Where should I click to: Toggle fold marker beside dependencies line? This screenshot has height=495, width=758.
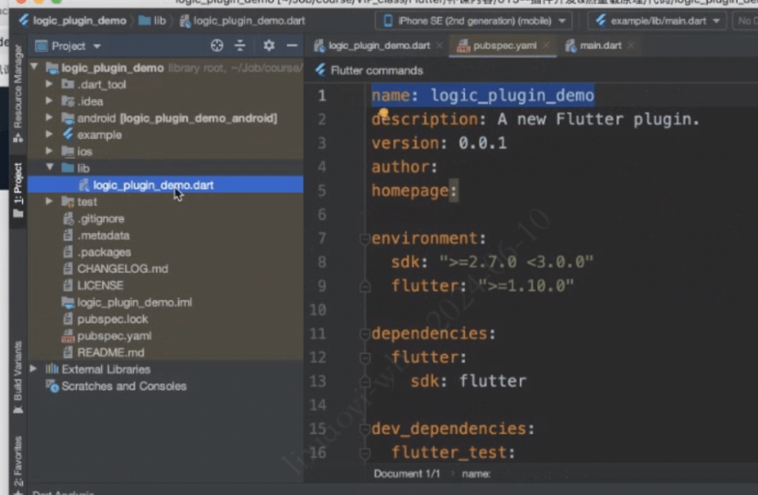[x=365, y=334]
